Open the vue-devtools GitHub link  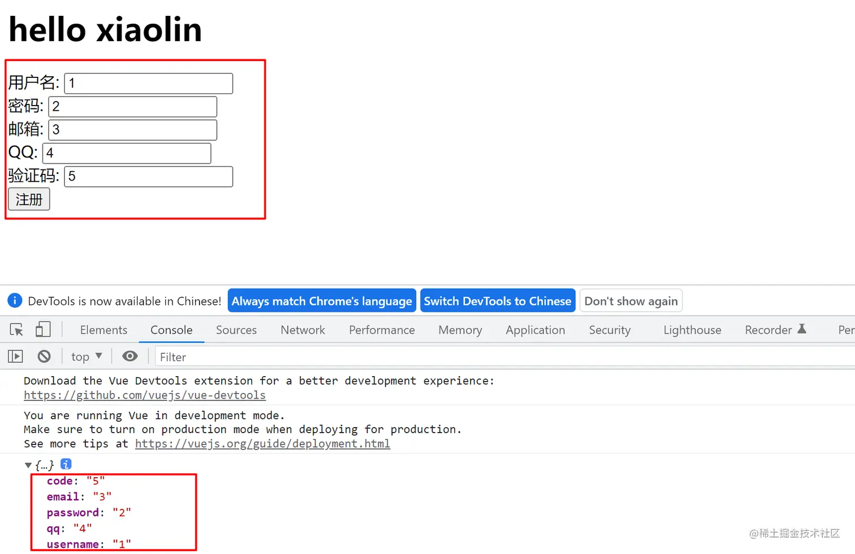click(x=145, y=395)
